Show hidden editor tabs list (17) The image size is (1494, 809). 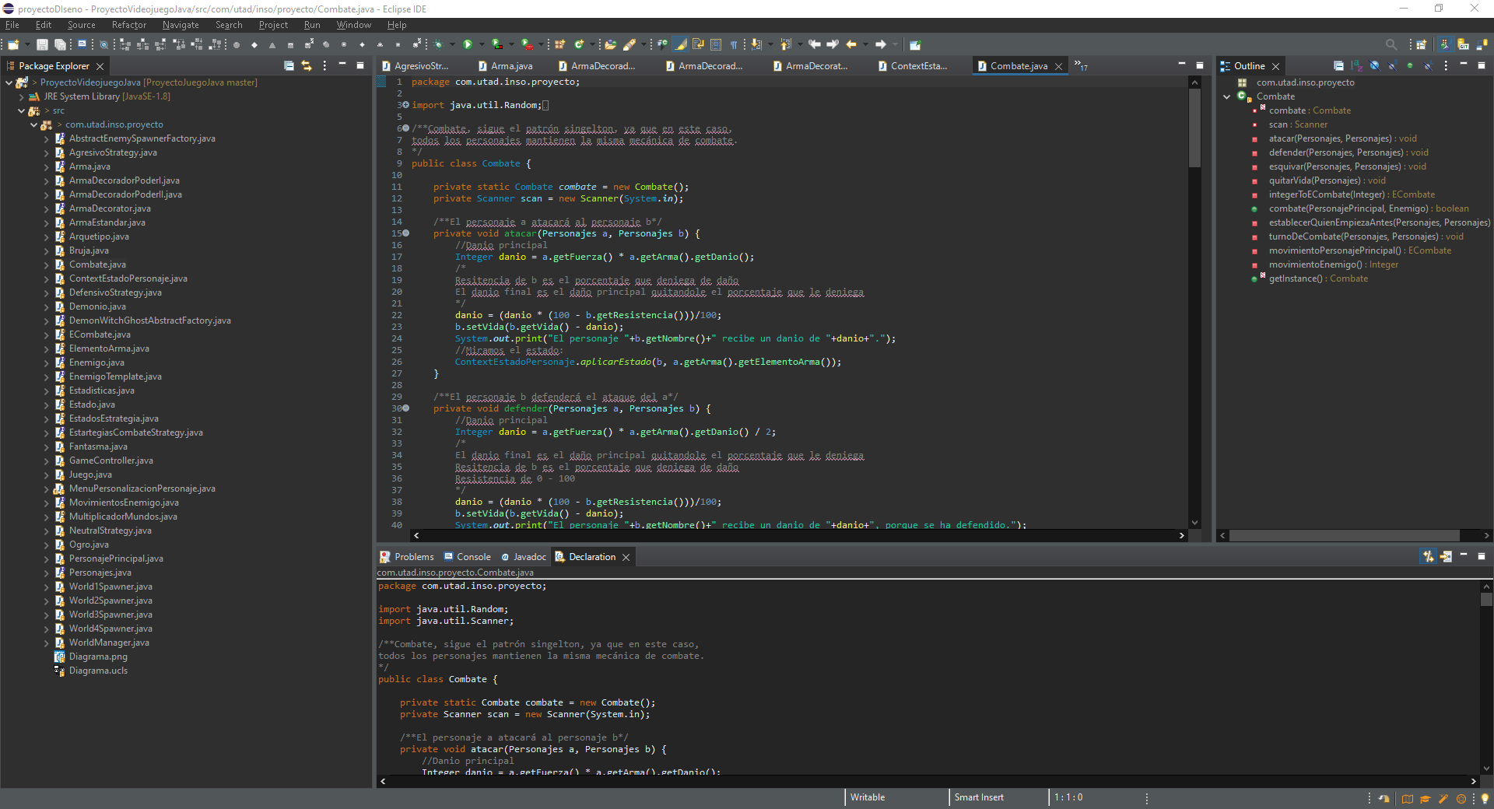click(1081, 65)
